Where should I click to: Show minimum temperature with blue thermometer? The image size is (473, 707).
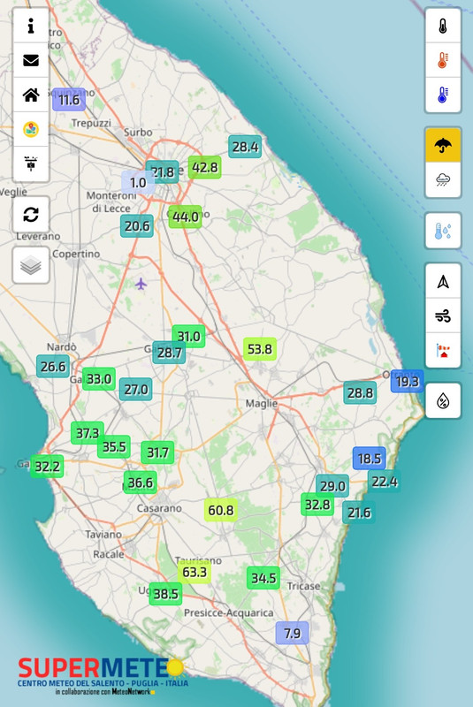pos(443,95)
